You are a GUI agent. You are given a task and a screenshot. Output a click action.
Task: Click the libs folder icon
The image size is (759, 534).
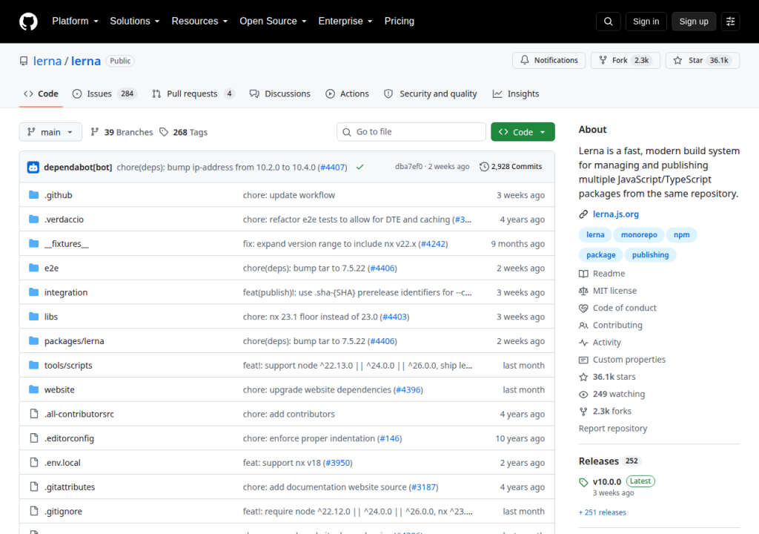click(x=33, y=317)
